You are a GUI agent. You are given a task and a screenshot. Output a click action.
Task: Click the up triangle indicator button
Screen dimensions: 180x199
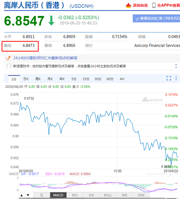coord(22,195)
